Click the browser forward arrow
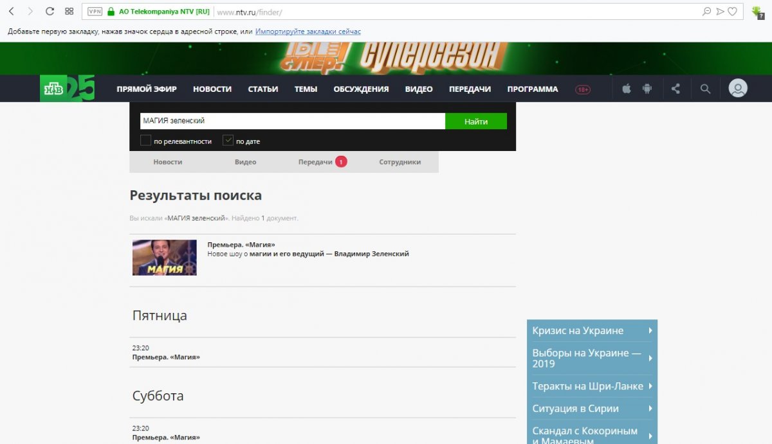 coord(30,12)
